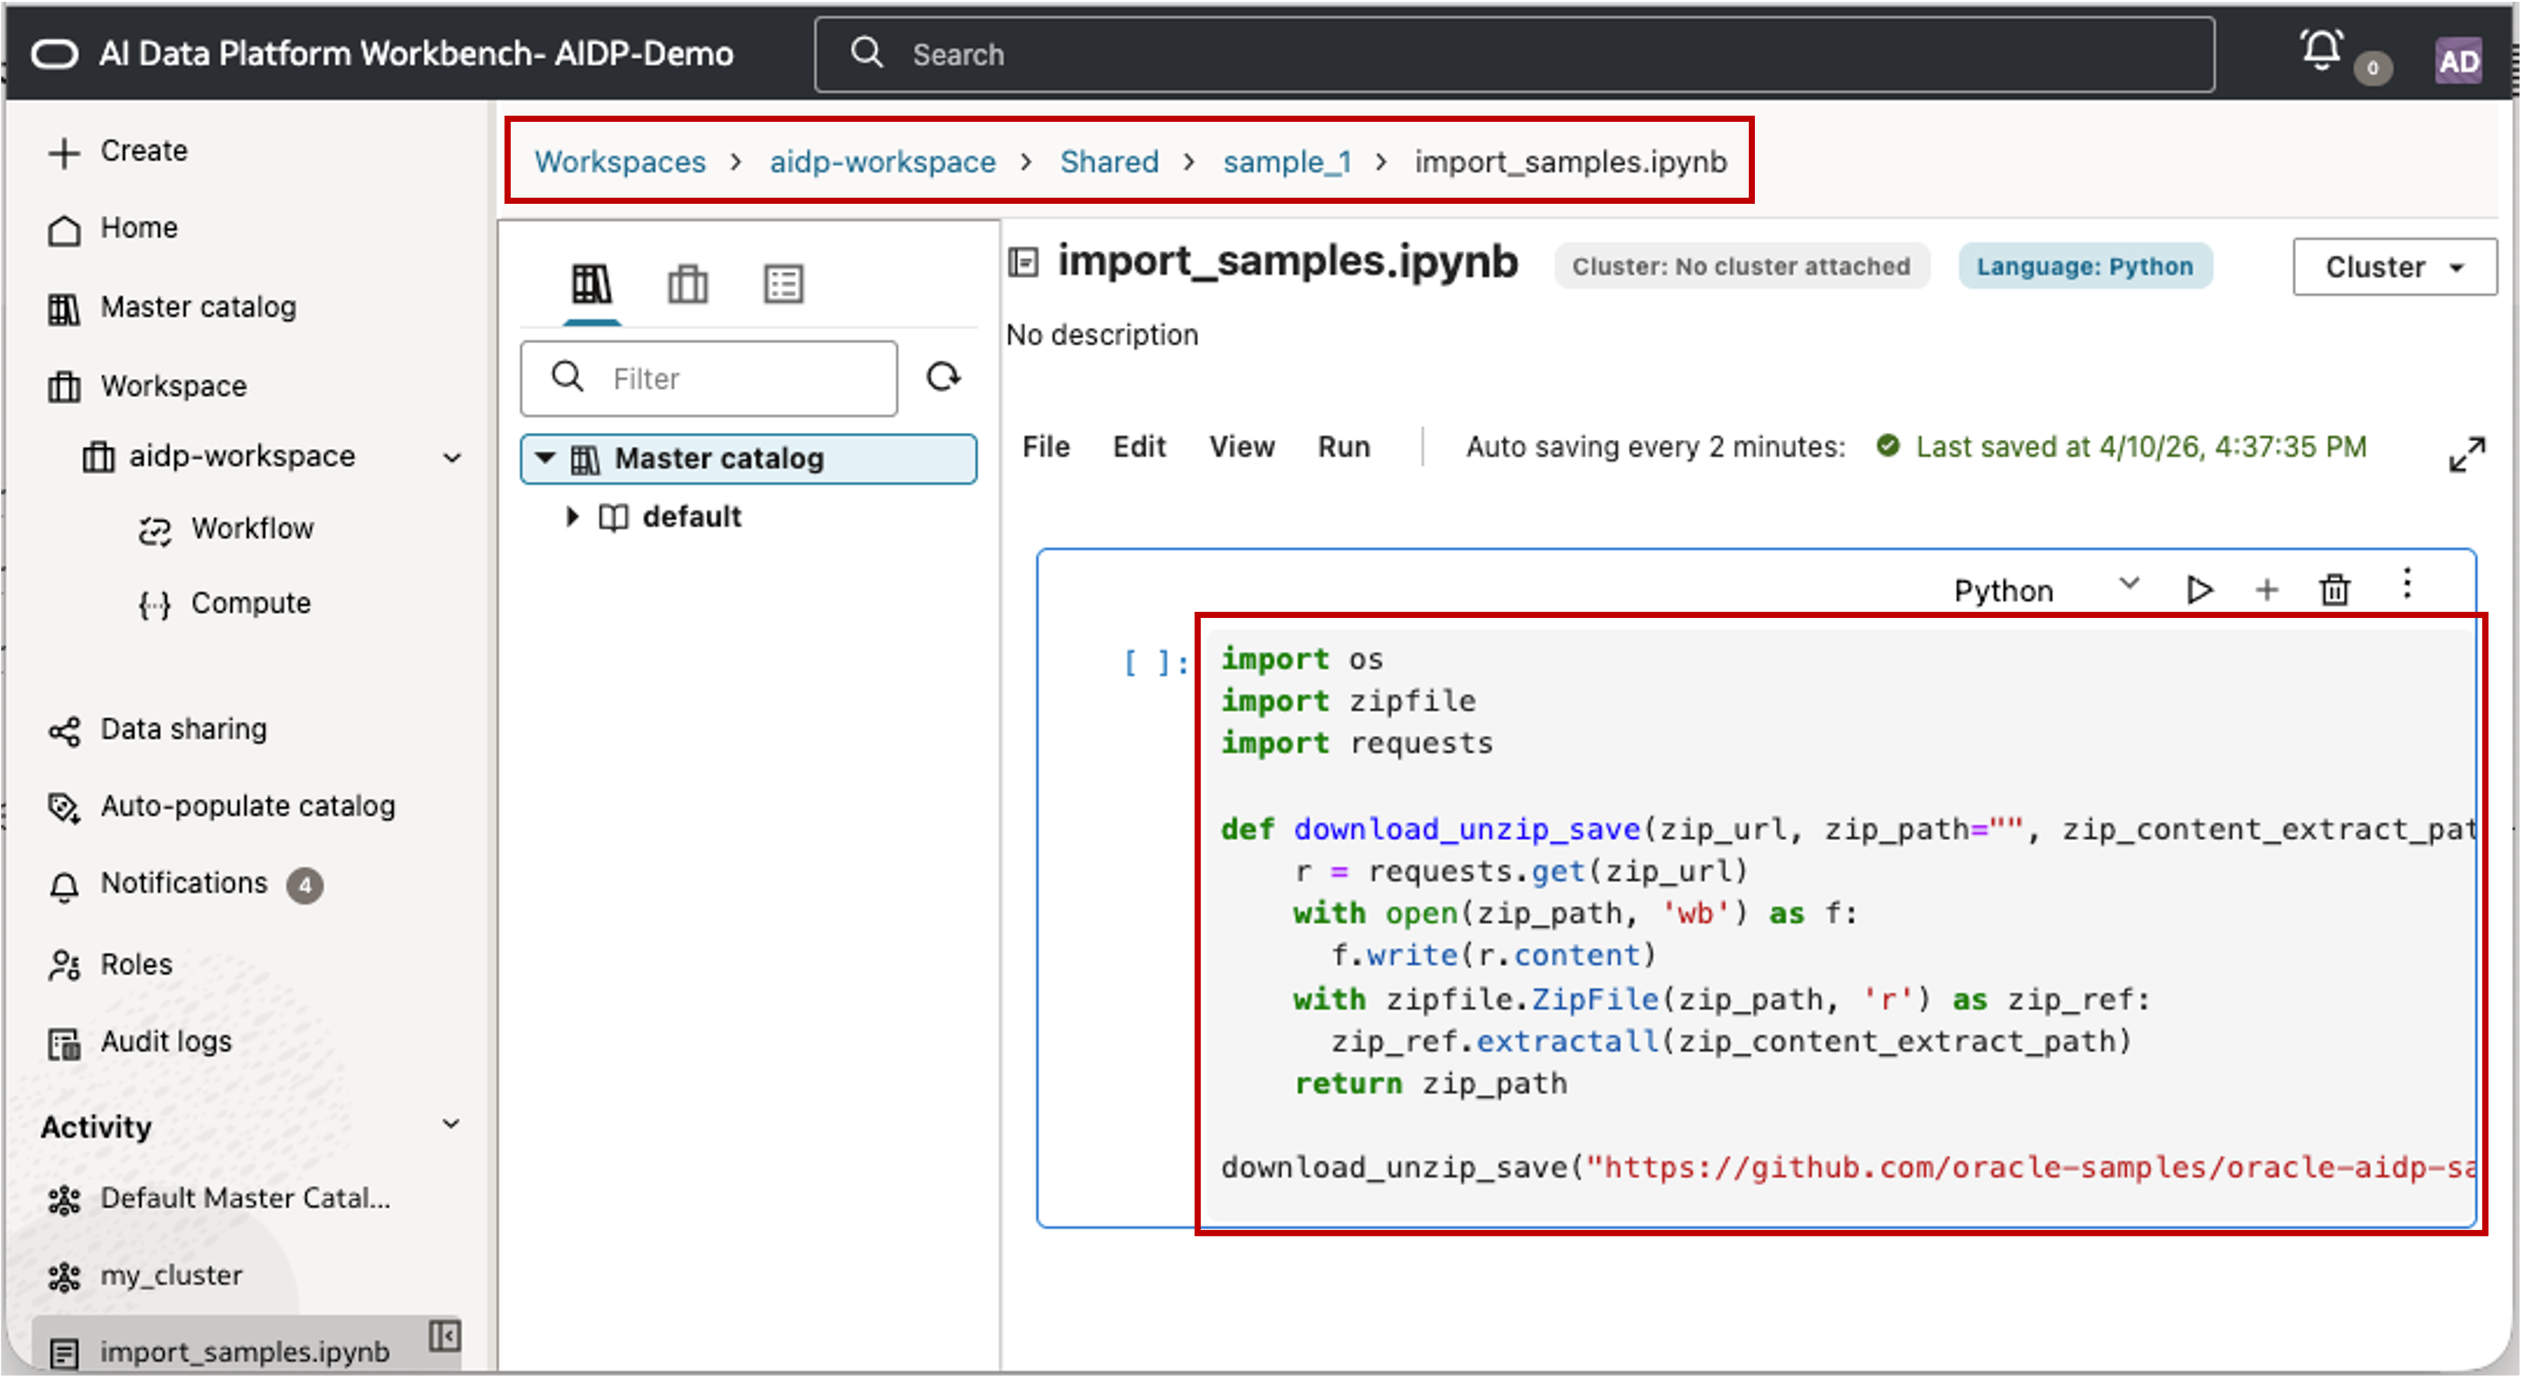This screenshot has height=1377, width=2521.
Task: Open the Cluster dropdown button
Action: (2393, 266)
